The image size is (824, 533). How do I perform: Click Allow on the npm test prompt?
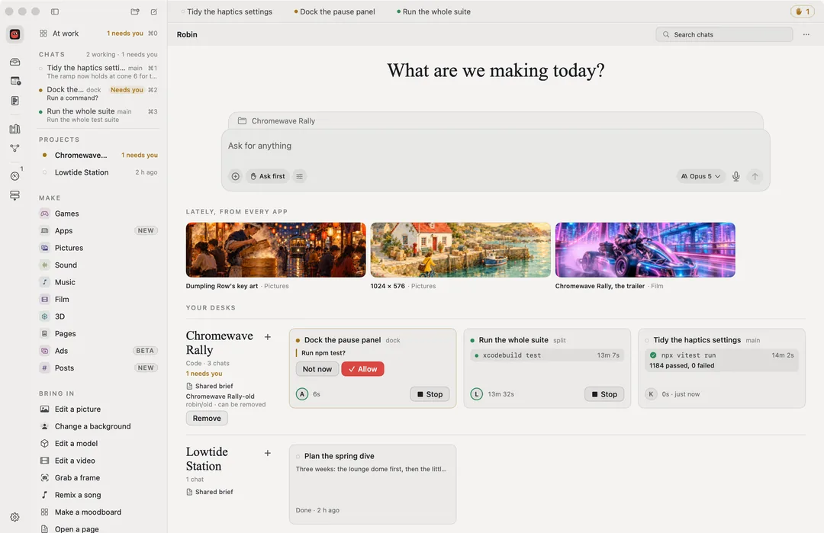(x=362, y=369)
